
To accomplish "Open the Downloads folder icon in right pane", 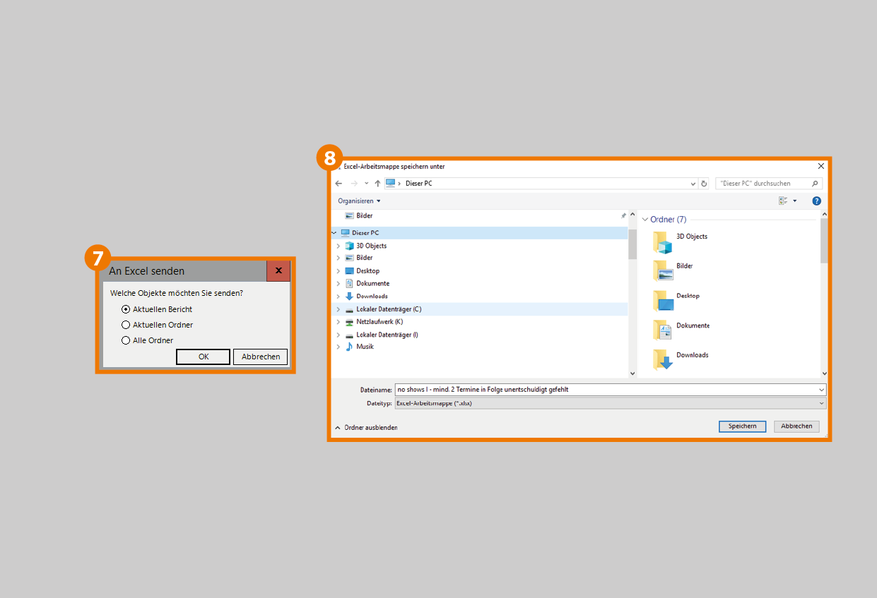I will [x=664, y=359].
